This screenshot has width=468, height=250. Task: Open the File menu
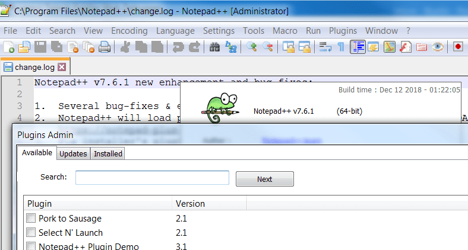(x=10, y=31)
